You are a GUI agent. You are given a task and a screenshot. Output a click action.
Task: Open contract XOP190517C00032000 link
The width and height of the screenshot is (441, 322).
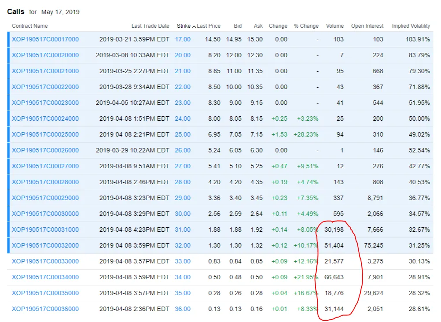pyautogui.click(x=45, y=245)
